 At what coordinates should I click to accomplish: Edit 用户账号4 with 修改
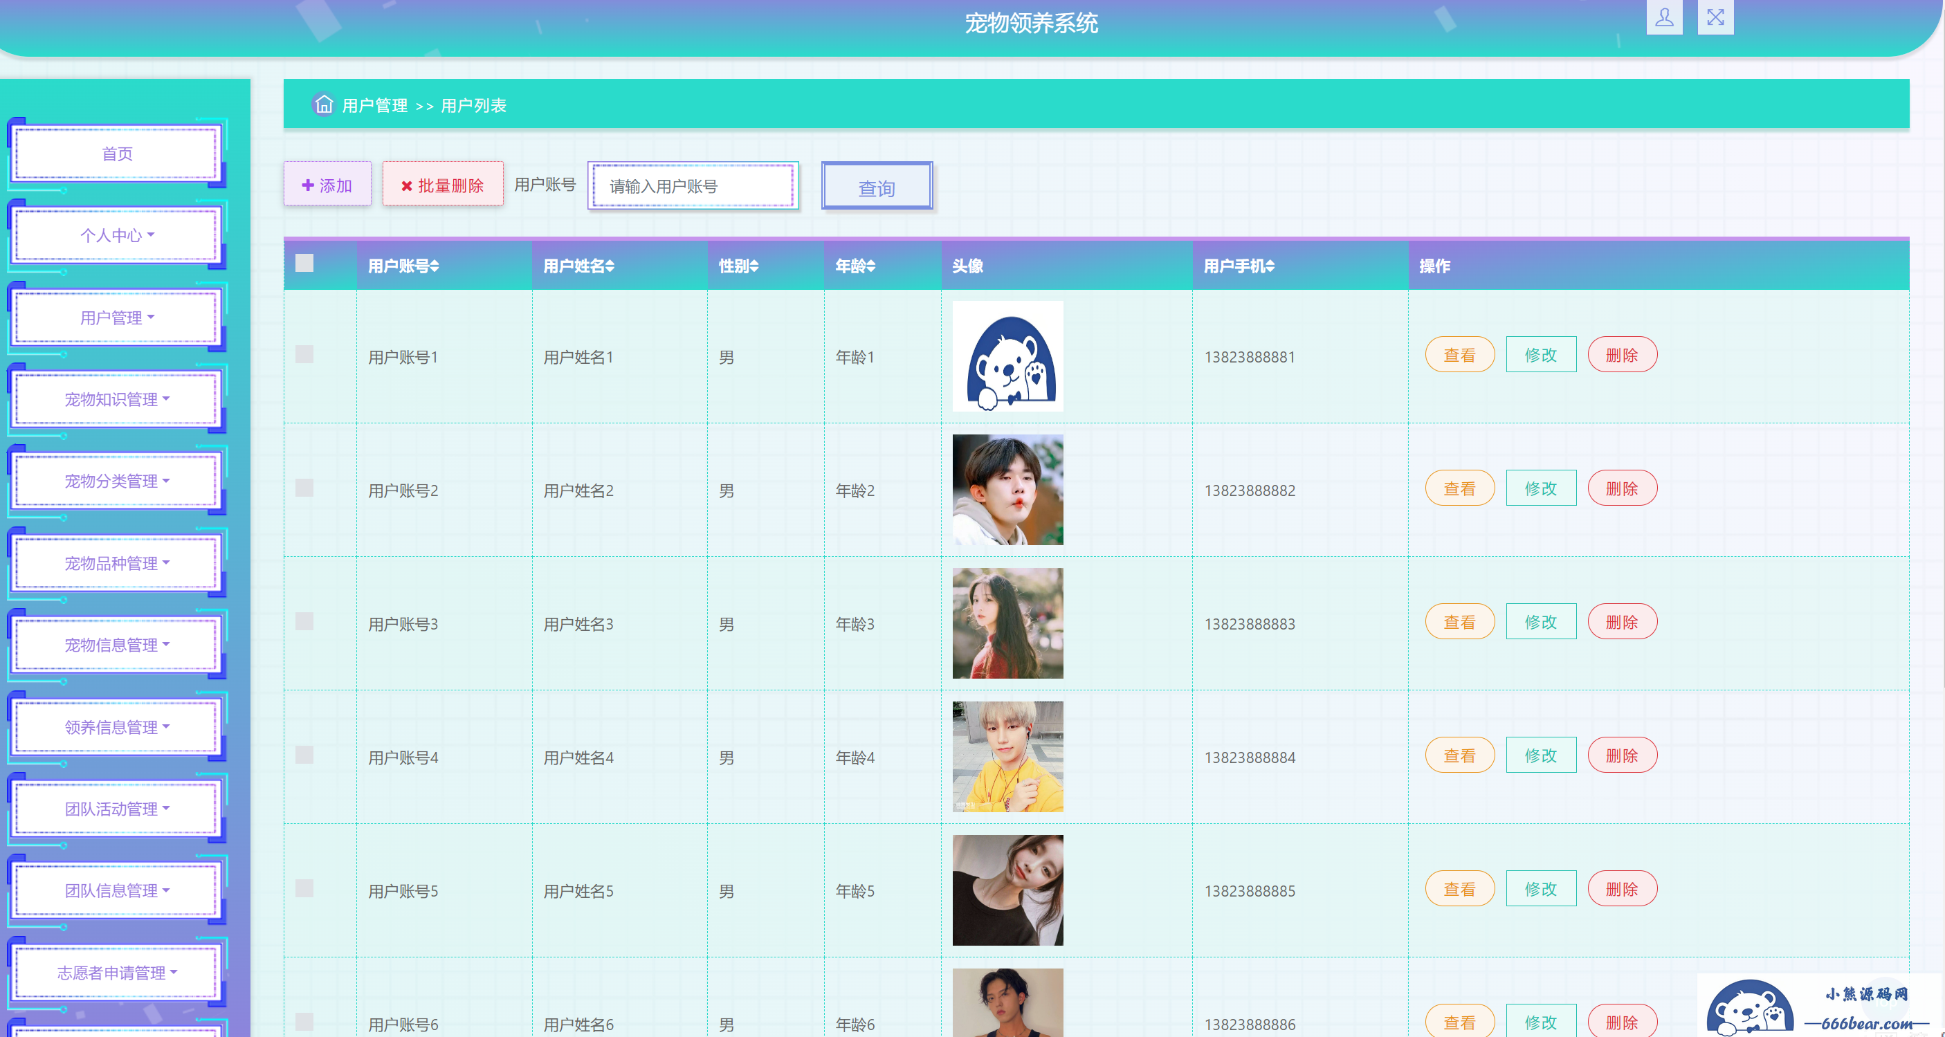coord(1541,755)
